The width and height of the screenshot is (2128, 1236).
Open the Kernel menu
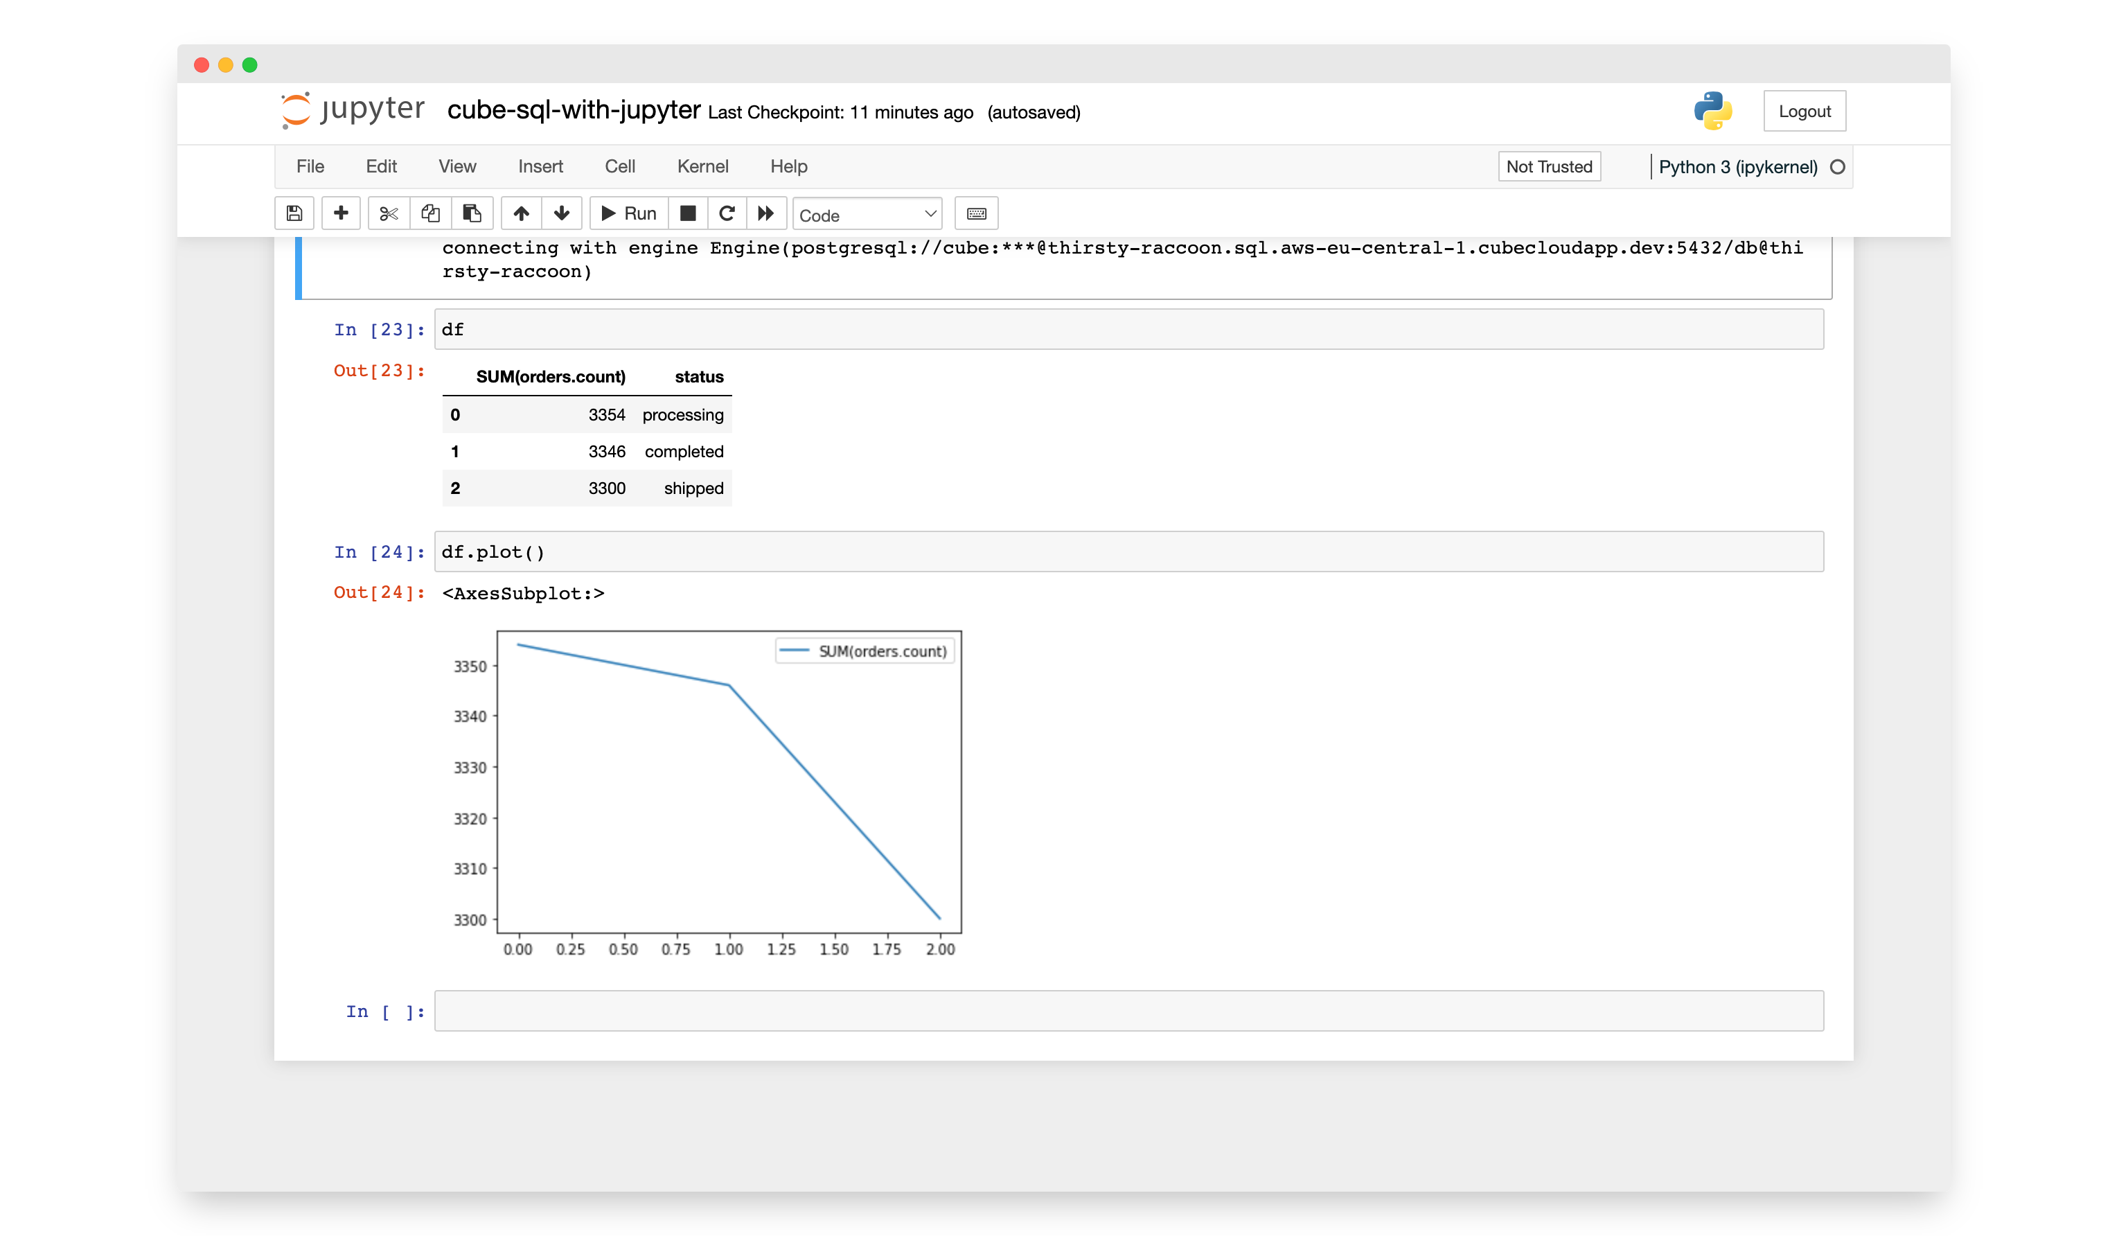(702, 166)
